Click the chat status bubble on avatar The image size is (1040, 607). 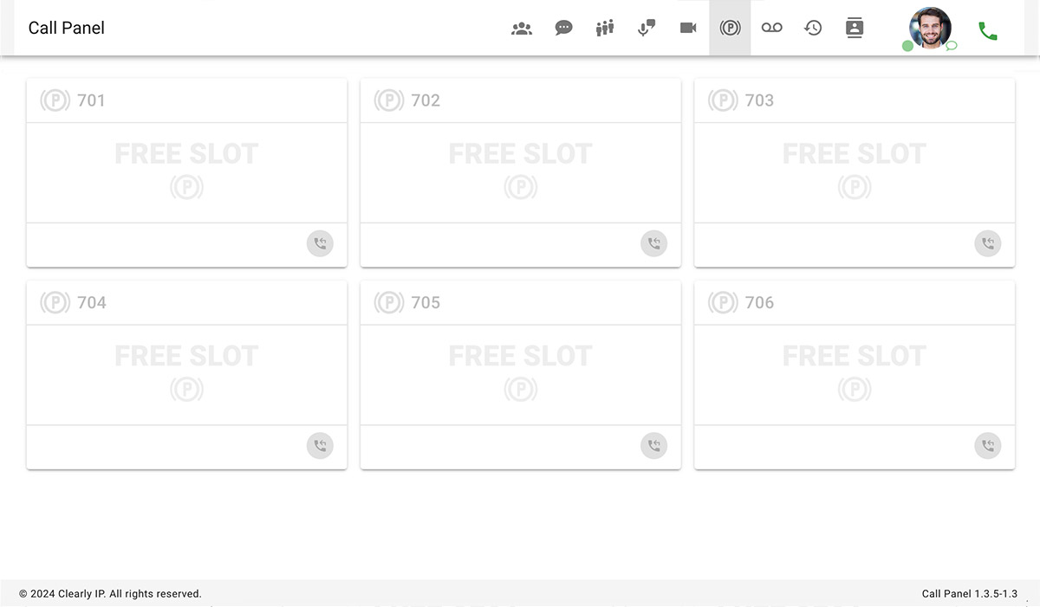[x=952, y=46]
